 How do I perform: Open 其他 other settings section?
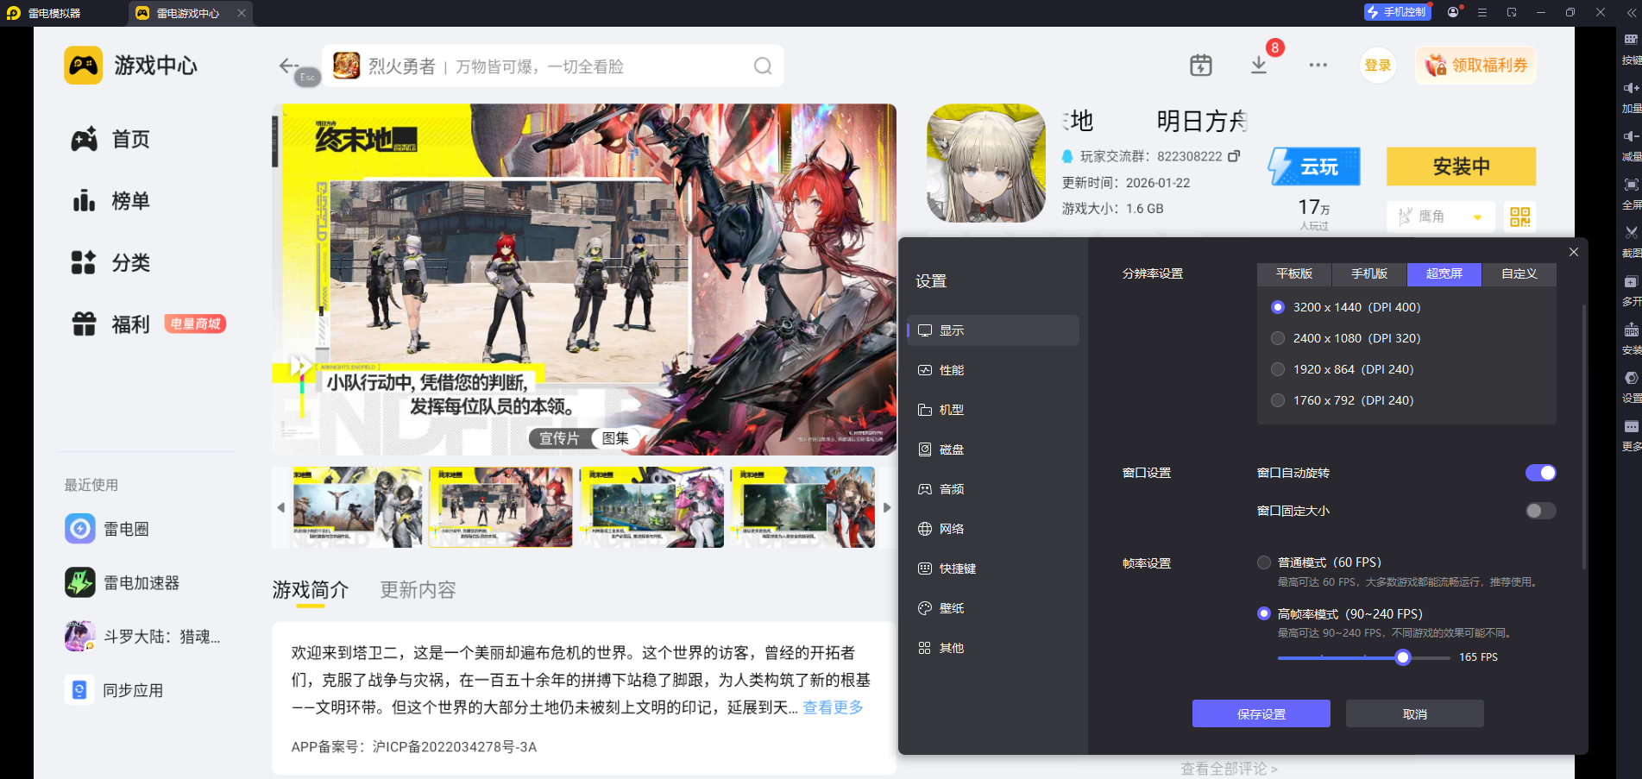coord(993,648)
